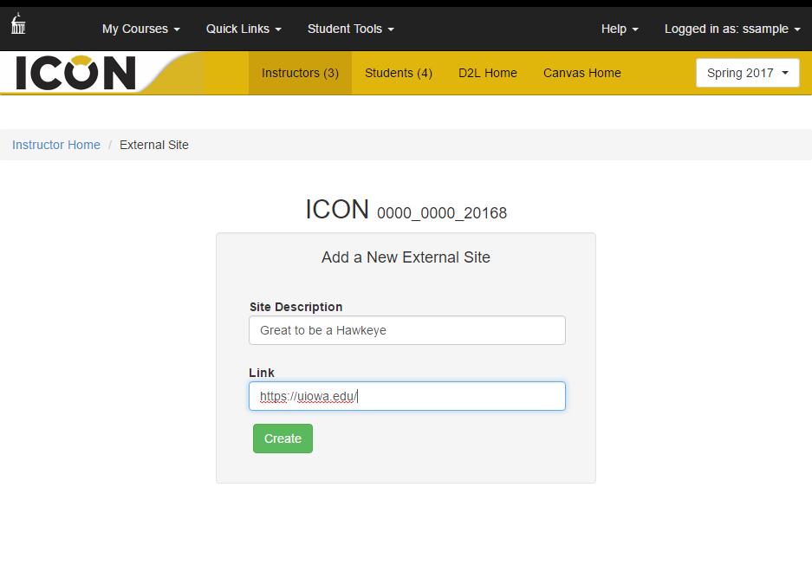
Task: Click the ICON logo in the banner
Action: (x=76, y=73)
